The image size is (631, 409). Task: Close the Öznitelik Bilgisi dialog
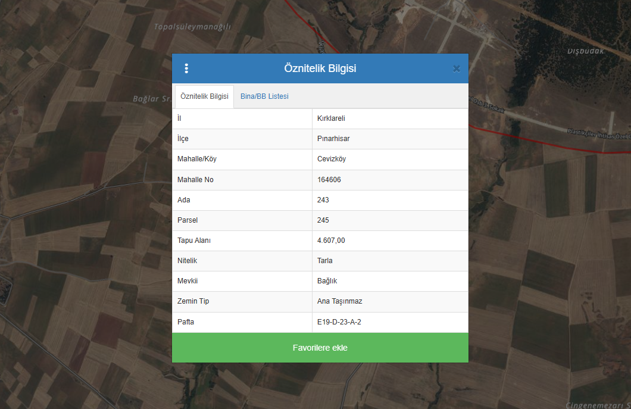pos(457,68)
